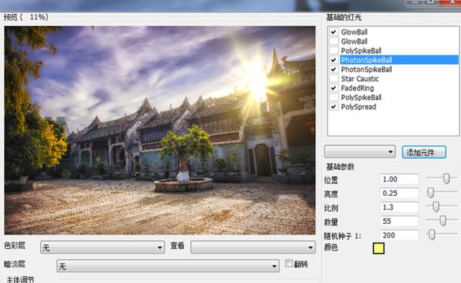Select the PolySpikeBall item below FadedRing
This screenshot has width=461, height=283.
click(x=361, y=97)
